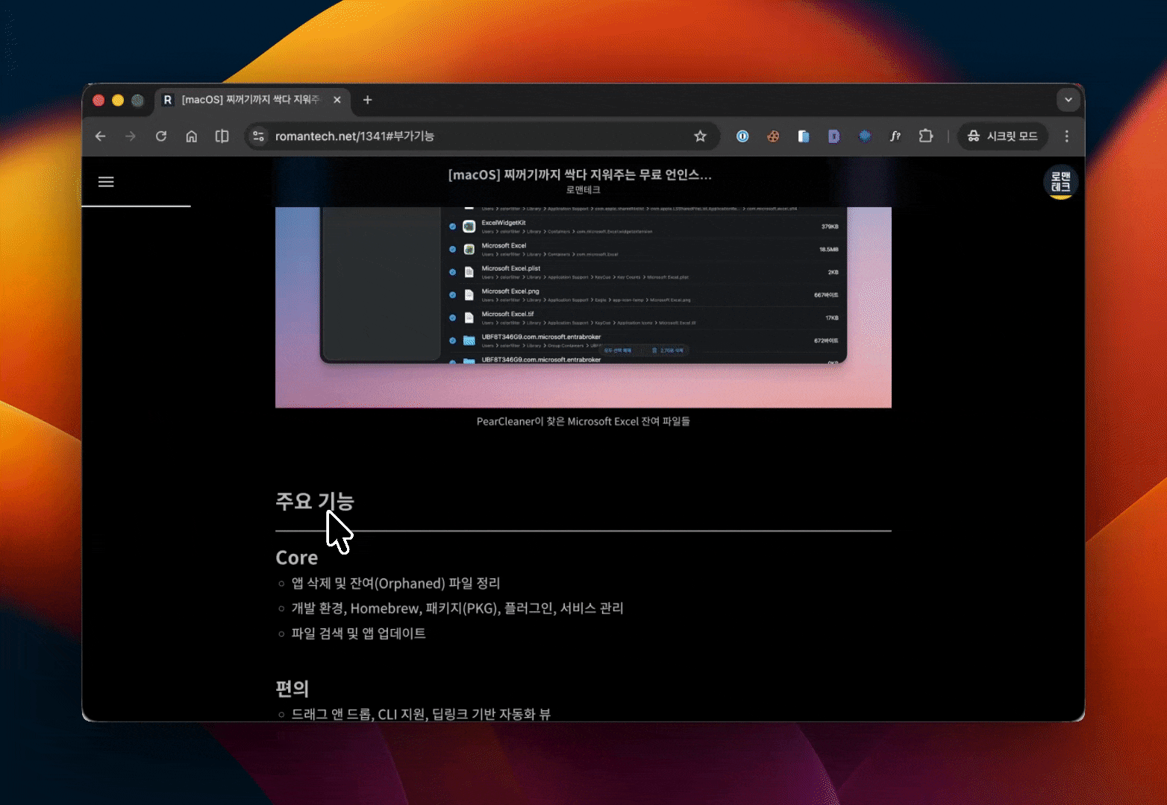The width and height of the screenshot is (1167, 805).
Task: Open the cookie extension icon
Action: pyautogui.click(x=773, y=136)
